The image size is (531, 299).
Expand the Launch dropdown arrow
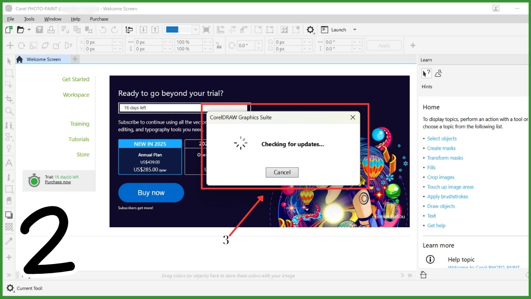354,30
